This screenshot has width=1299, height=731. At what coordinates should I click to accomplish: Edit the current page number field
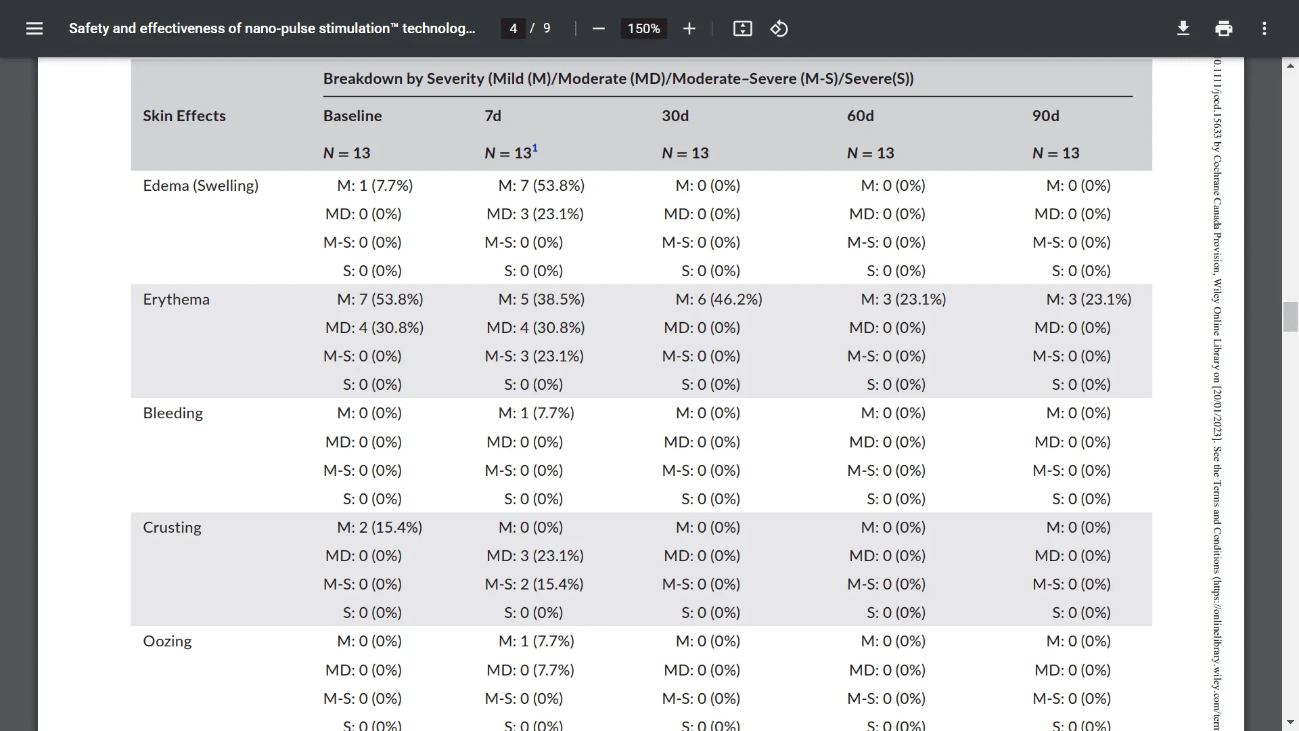[x=514, y=28]
